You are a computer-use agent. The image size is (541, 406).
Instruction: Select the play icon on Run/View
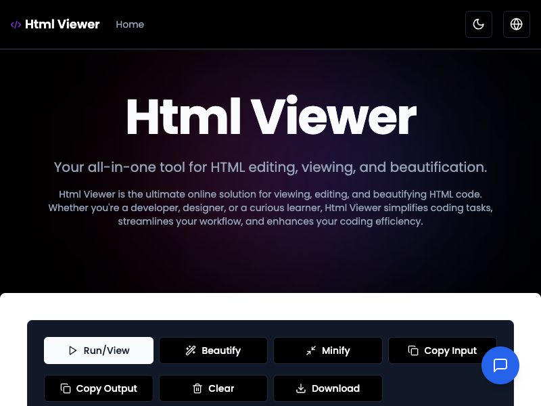tap(72, 351)
